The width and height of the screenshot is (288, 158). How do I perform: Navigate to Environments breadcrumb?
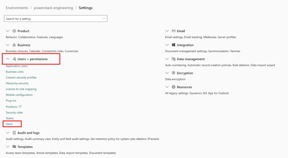point(17,8)
